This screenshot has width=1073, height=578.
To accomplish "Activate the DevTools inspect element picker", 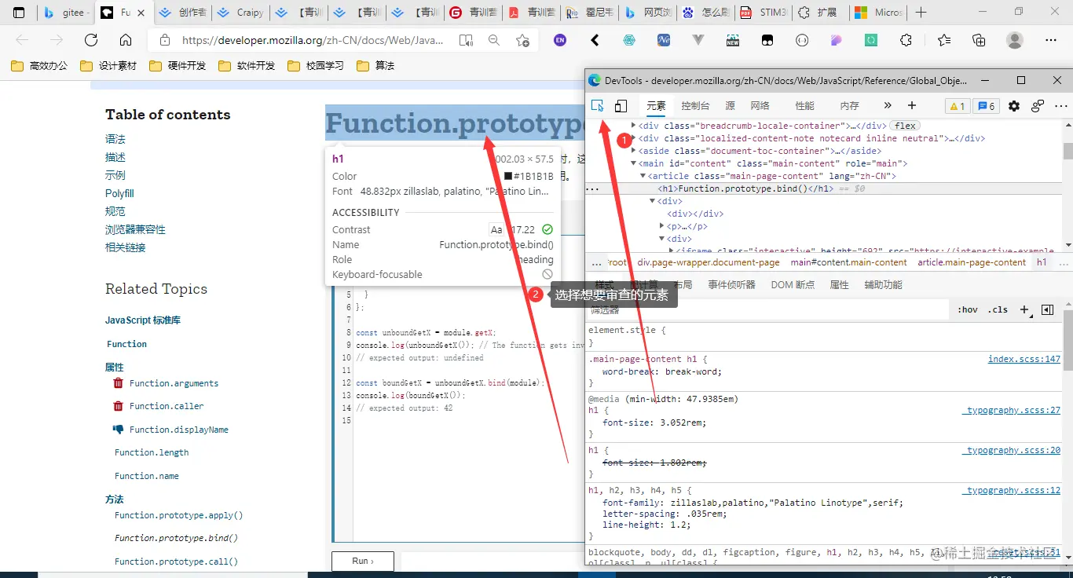I will click(598, 106).
